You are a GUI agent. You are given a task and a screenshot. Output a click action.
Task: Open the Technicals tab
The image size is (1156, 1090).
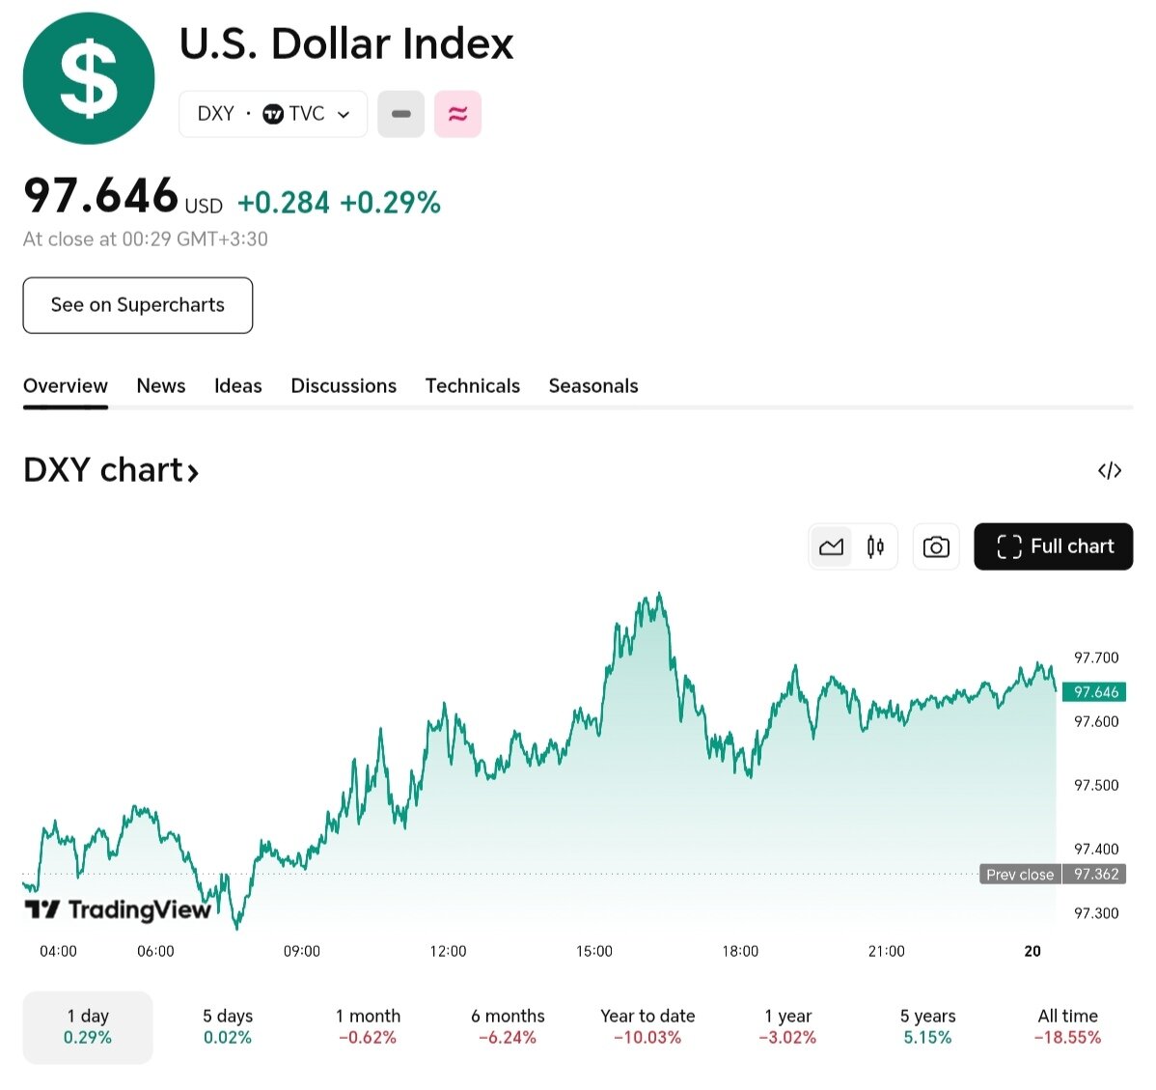click(x=473, y=386)
